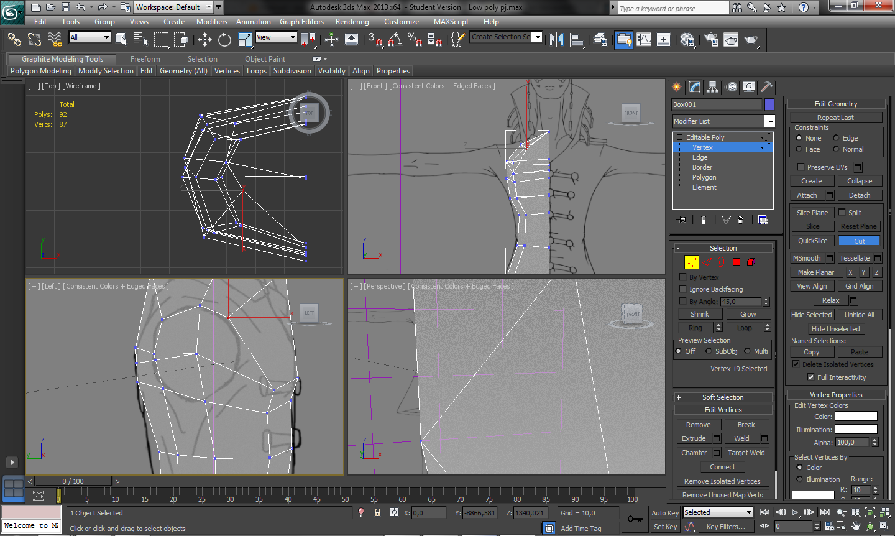
Task: Activate the Select and Rotate tool
Action: [x=224, y=40]
